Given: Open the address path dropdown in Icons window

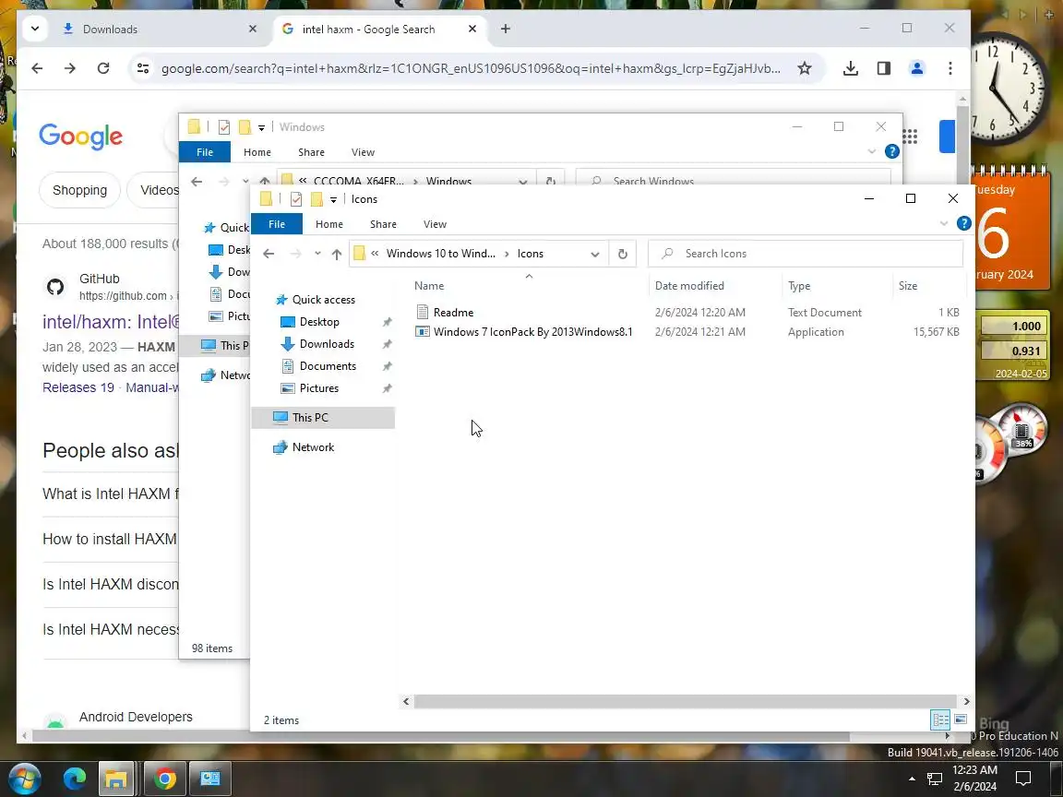Looking at the screenshot, I should tap(594, 255).
